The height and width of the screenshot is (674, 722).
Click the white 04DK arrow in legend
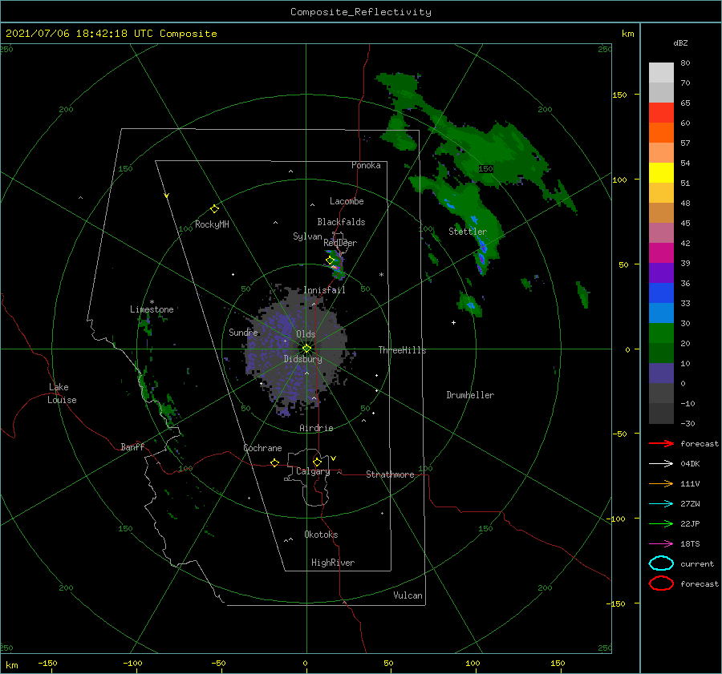[661, 463]
